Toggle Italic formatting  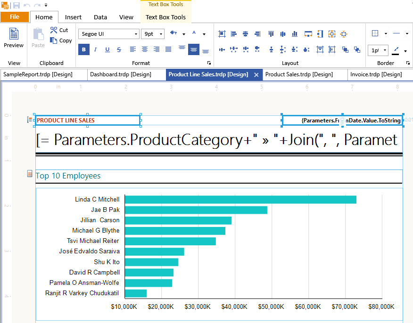[95, 49]
